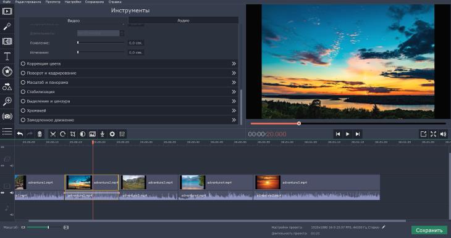Adjust the Появление fade-in slider
Screen dimensions: 451x238
[x=101, y=43]
